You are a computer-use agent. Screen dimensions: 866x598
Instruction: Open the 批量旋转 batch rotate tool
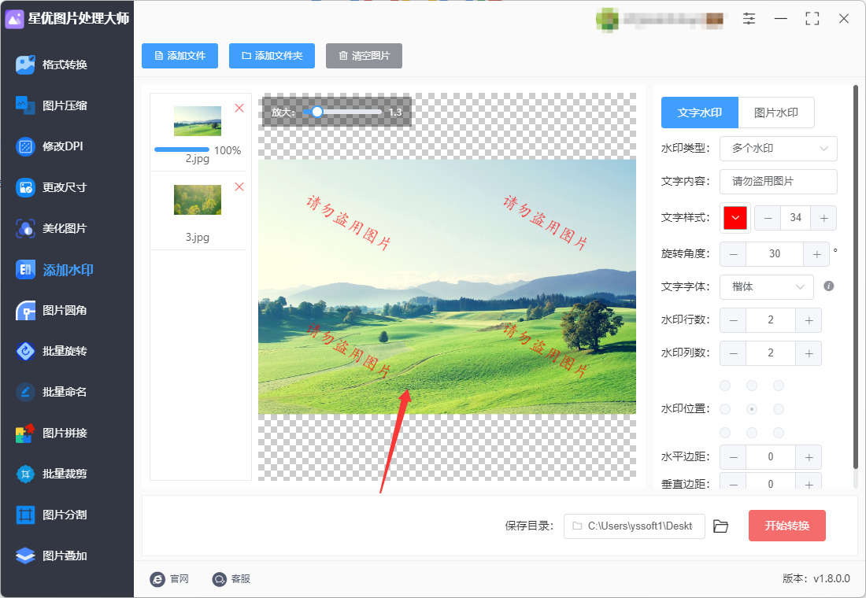coord(51,351)
